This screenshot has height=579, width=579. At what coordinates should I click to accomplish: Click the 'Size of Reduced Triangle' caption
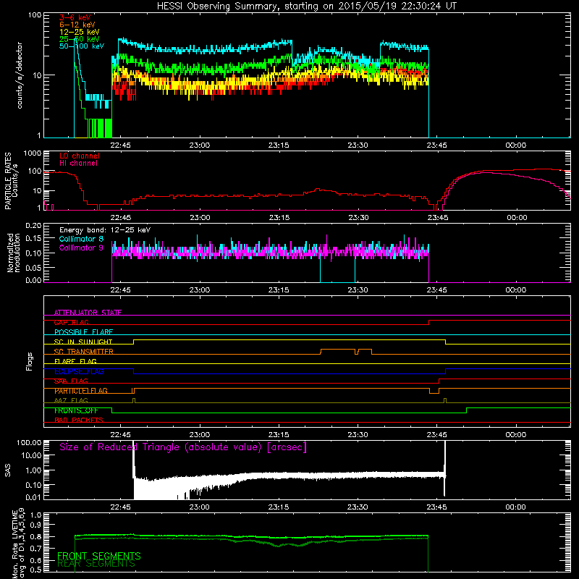pos(183,447)
